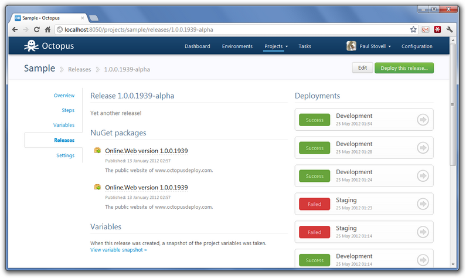This screenshot has width=466, height=278.
Task: Open the Chrome wrench menu icon
Action: click(x=450, y=29)
